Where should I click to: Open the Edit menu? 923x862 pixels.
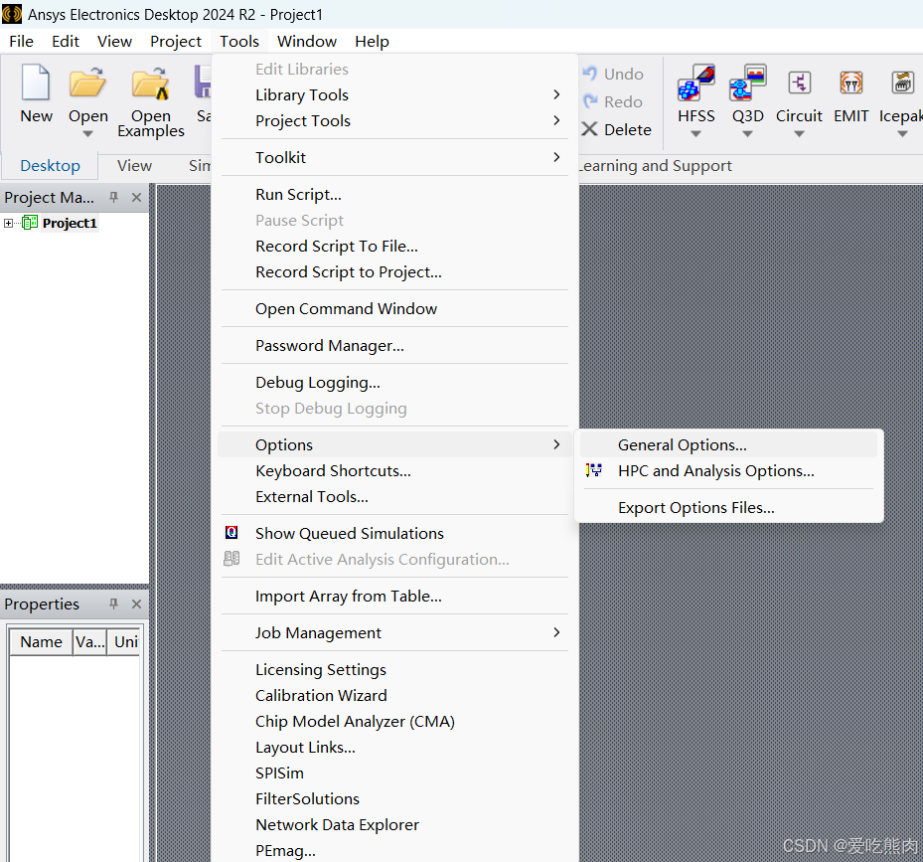pos(66,41)
